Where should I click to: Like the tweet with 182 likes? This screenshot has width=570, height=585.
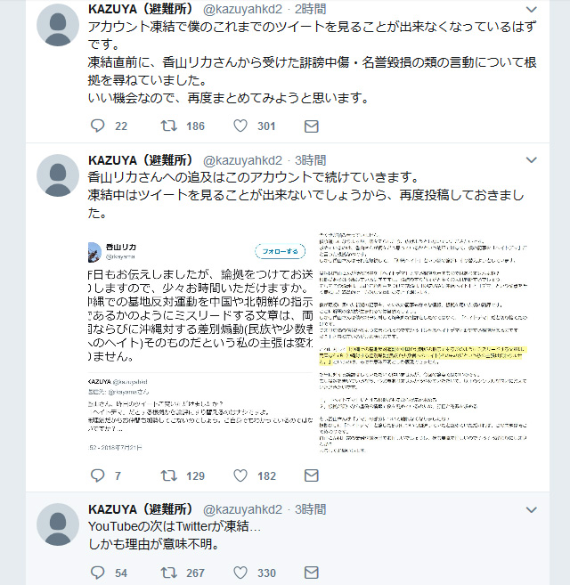[240, 475]
